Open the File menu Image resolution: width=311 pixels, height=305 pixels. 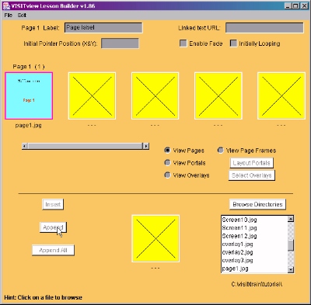[9, 16]
